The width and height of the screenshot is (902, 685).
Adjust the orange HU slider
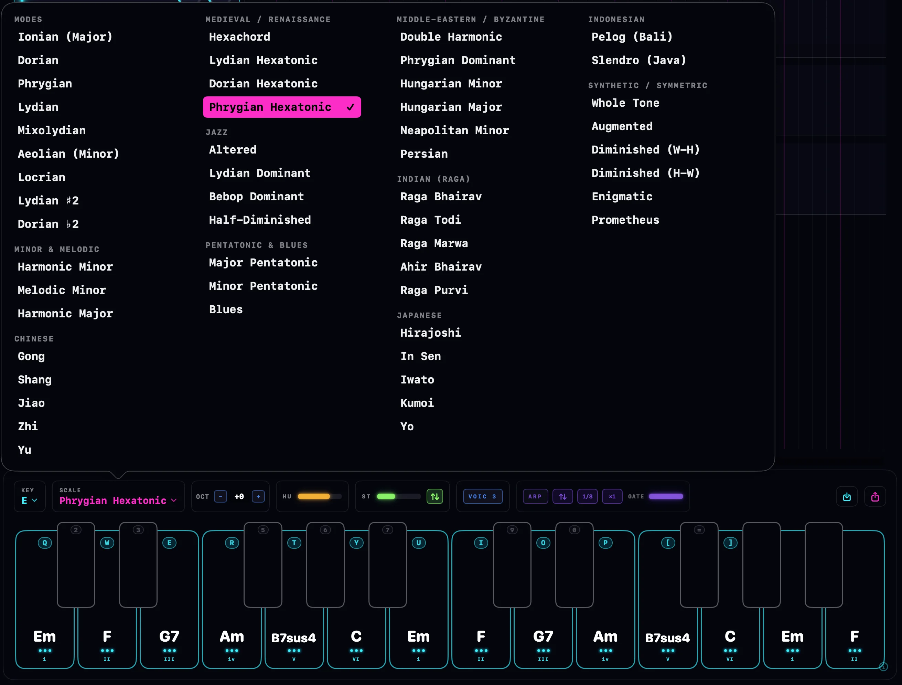pos(320,496)
